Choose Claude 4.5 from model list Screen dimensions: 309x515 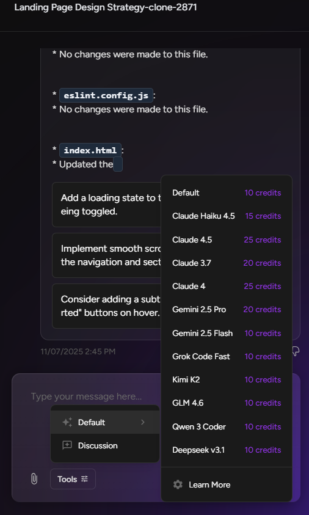click(x=227, y=239)
